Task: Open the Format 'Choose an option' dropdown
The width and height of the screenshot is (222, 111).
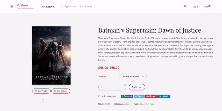Action: [133, 77]
